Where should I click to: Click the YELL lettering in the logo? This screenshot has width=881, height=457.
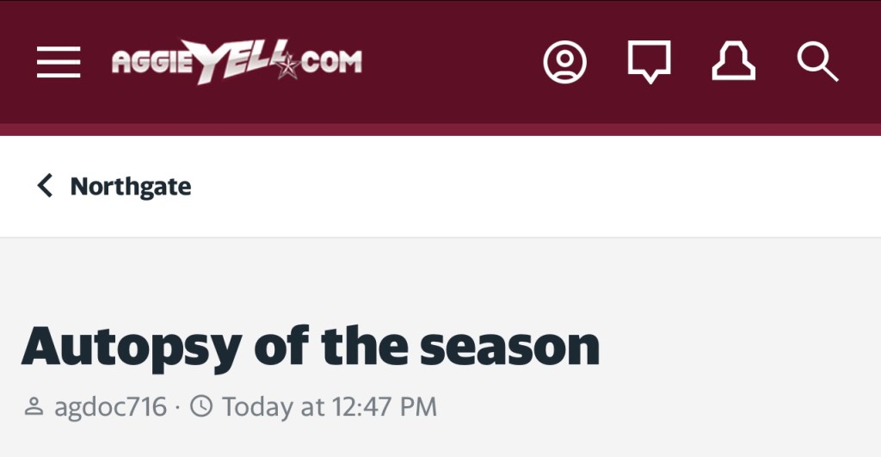point(228,63)
